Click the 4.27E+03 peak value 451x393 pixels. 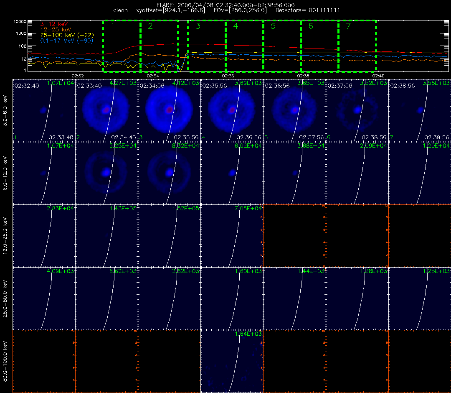point(123,83)
